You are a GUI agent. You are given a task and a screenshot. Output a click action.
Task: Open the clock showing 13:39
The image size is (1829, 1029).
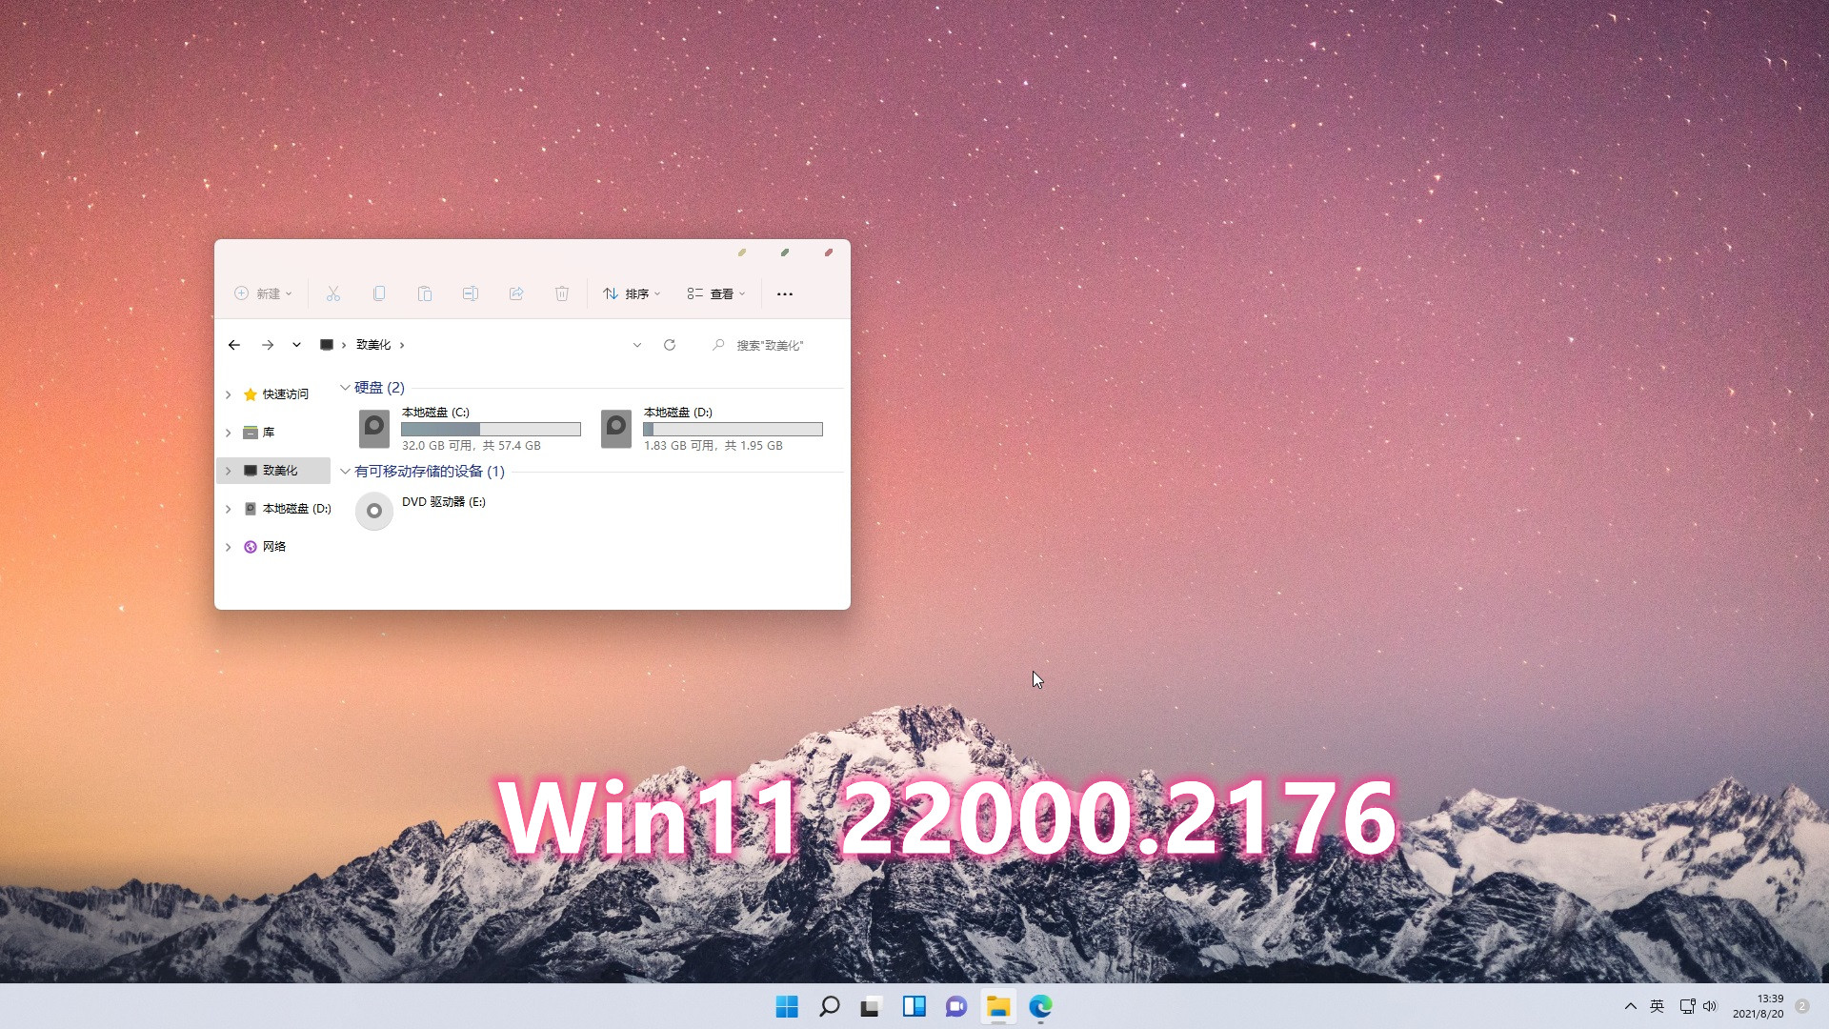pyautogui.click(x=1759, y=1006)
